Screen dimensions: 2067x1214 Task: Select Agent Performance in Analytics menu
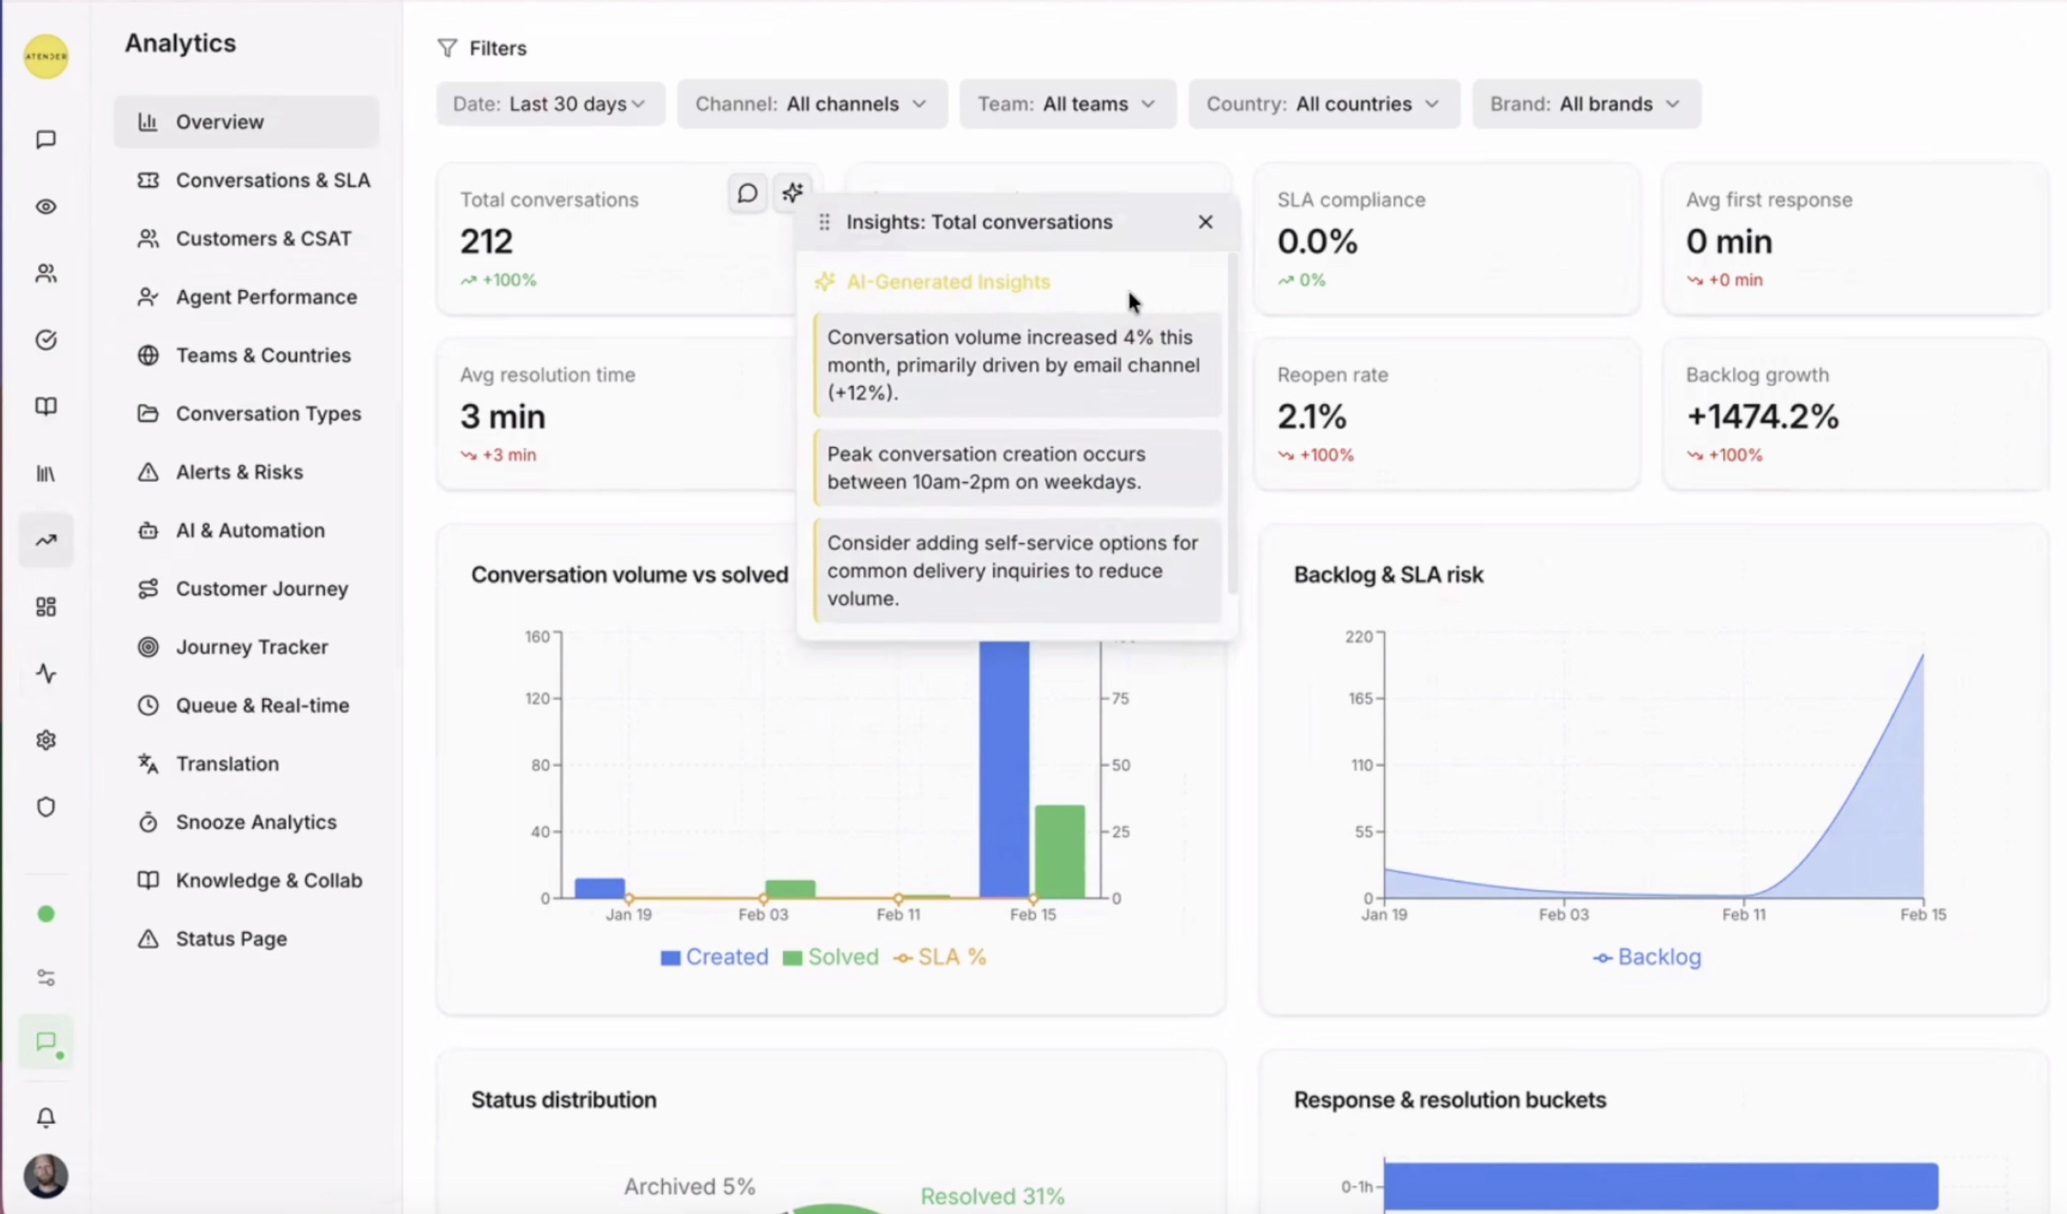click(x=265, y=297)
